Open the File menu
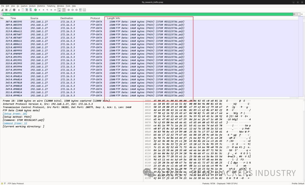The width and height of the screenshot is (305, 185). 3,6
